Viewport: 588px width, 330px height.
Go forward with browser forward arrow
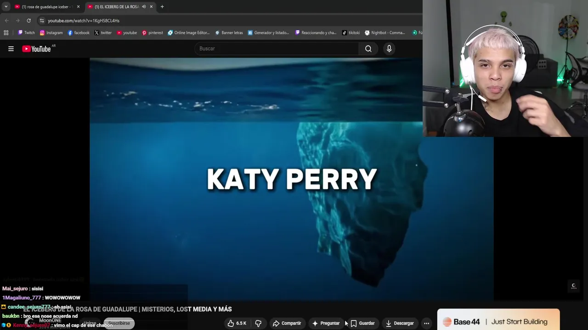pyautogui.click(x=17, y=21)
